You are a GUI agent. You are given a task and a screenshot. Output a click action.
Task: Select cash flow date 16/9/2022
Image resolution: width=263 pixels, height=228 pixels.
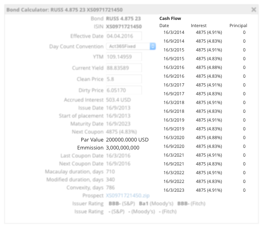174,181
